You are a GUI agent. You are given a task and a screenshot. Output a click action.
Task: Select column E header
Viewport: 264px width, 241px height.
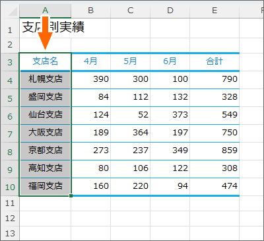214,11
